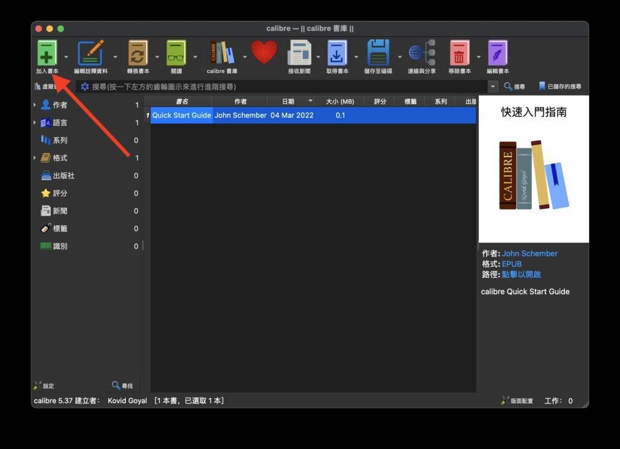Open the 編輯書本 edit book icon
Image resolution: width=620 pixels, height=449 pixels.
[x=498, y=53]
